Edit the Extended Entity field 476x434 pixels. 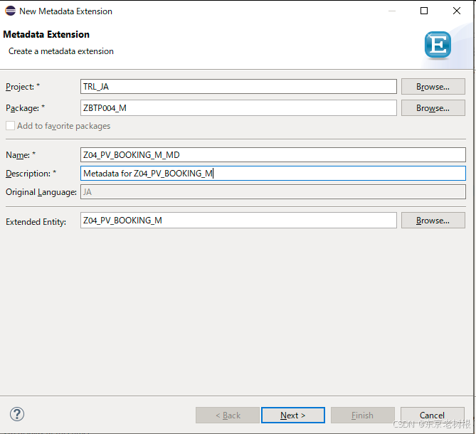point(238,221)
